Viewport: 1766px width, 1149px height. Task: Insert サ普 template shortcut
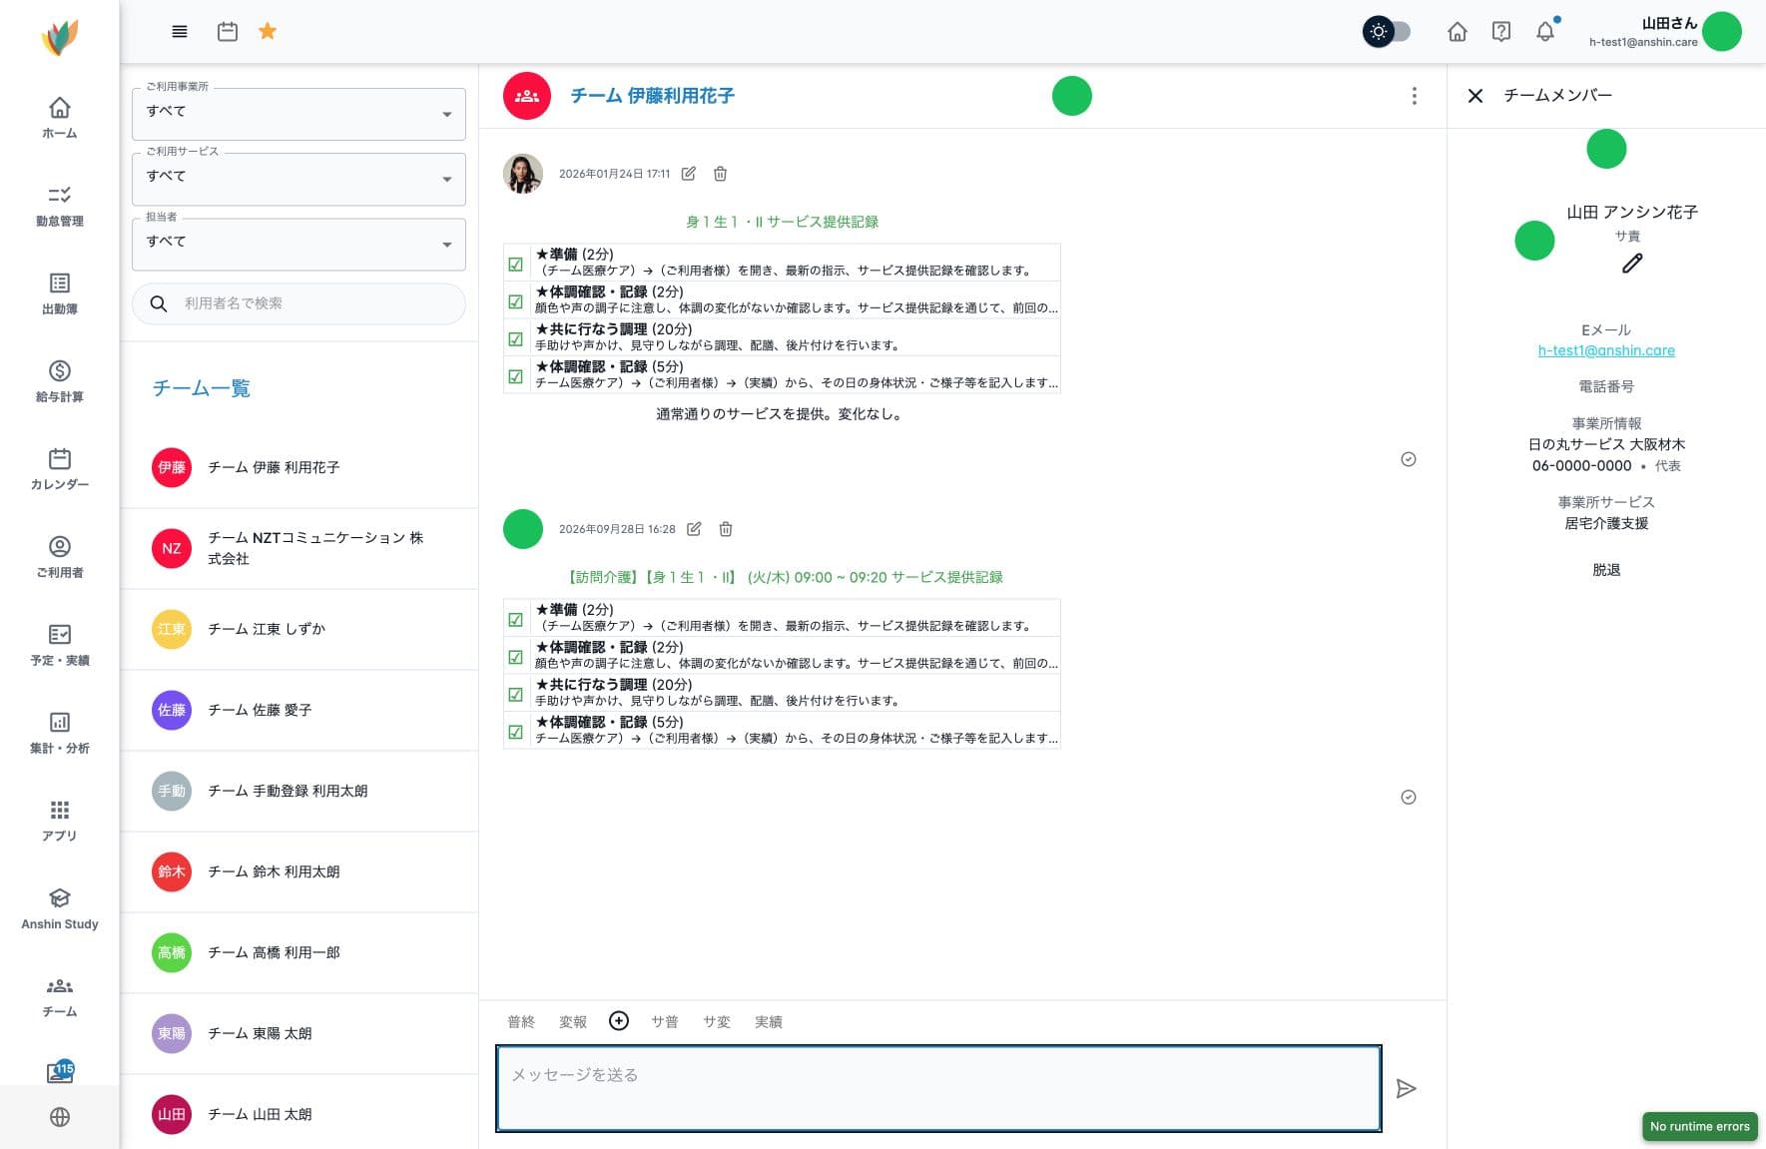(665, 1022)
